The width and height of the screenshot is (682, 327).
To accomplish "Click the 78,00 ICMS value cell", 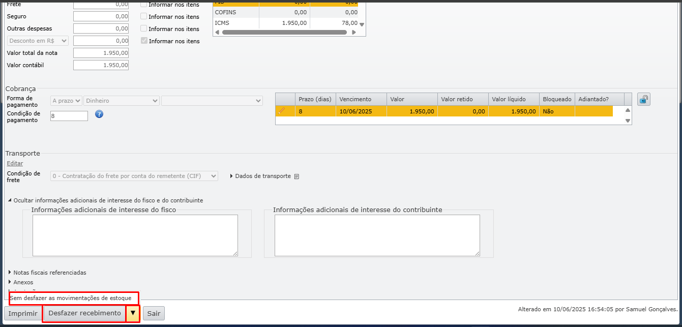I will coord(334,23).
